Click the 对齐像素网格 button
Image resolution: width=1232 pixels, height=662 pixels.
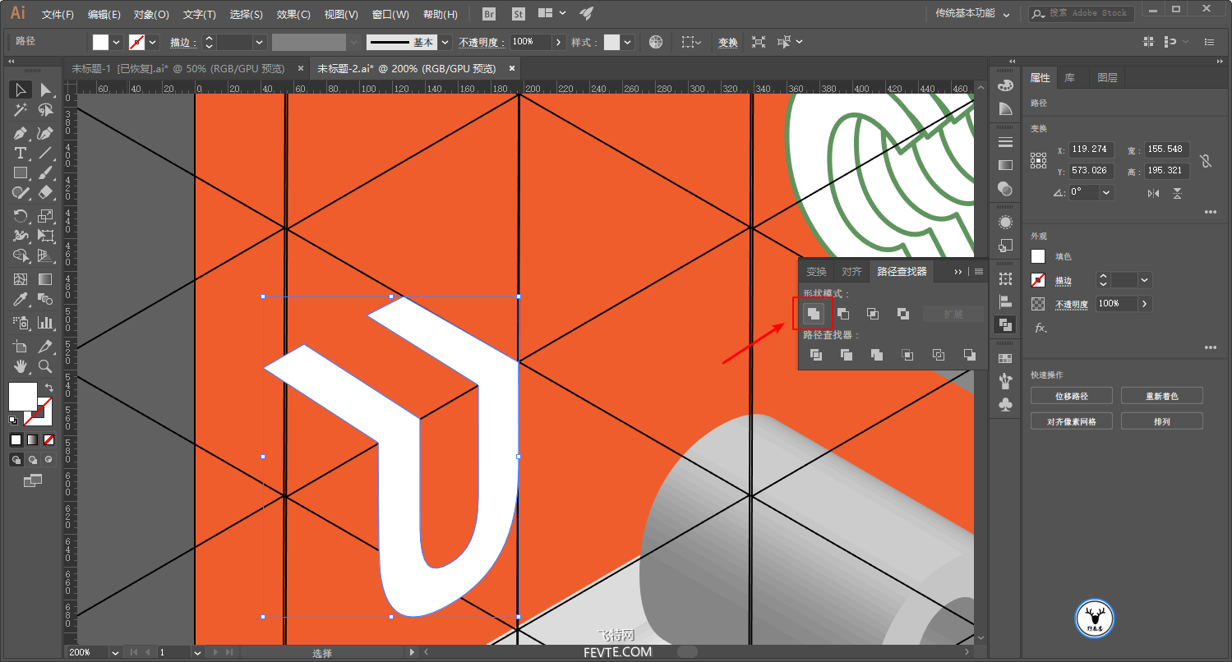[x=1072, y=421]
